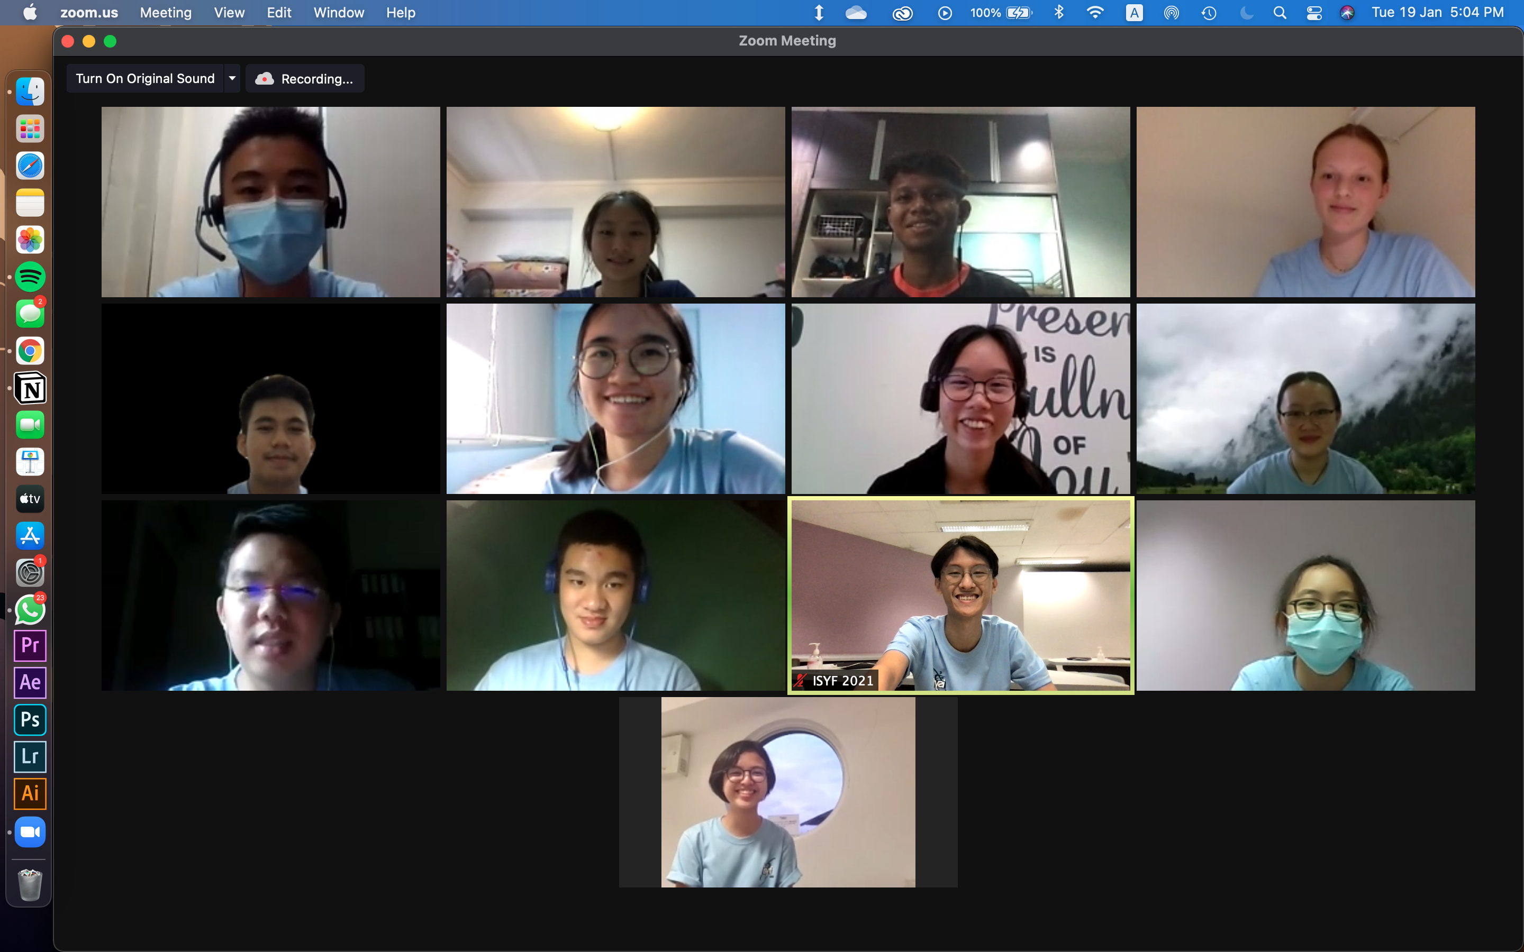
Task: Open Google Chrome from the dock
Action: (x=30, y=351)
